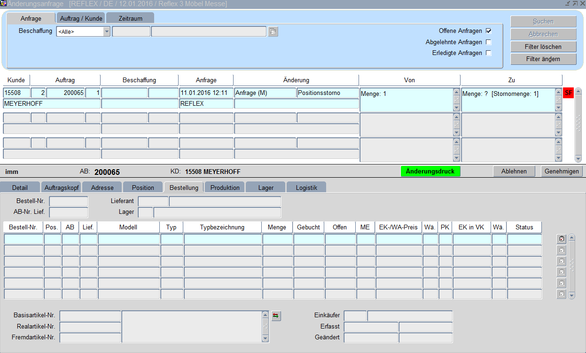This screenshot has height=353, width=586.
Task: Uncheck the Offene Anfragen checkbox
Action: (489, 31)
